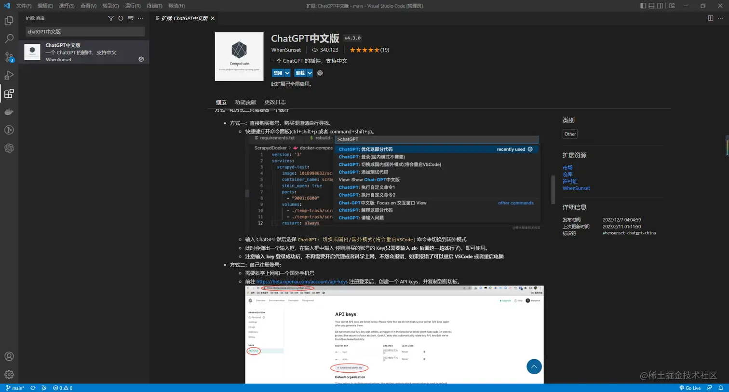Split the editor to the right
The image size is (729, 392).
point(710,18)
